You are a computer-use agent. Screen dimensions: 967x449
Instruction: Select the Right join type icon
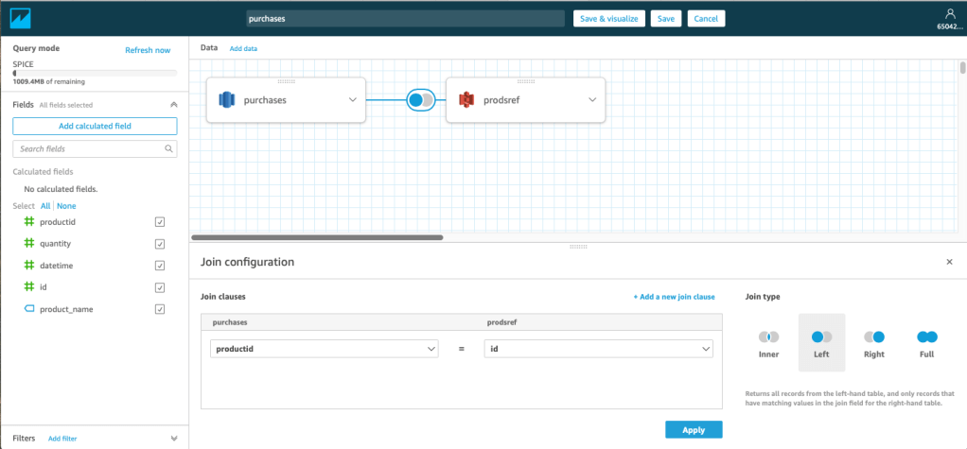click(x=874, y=337)
